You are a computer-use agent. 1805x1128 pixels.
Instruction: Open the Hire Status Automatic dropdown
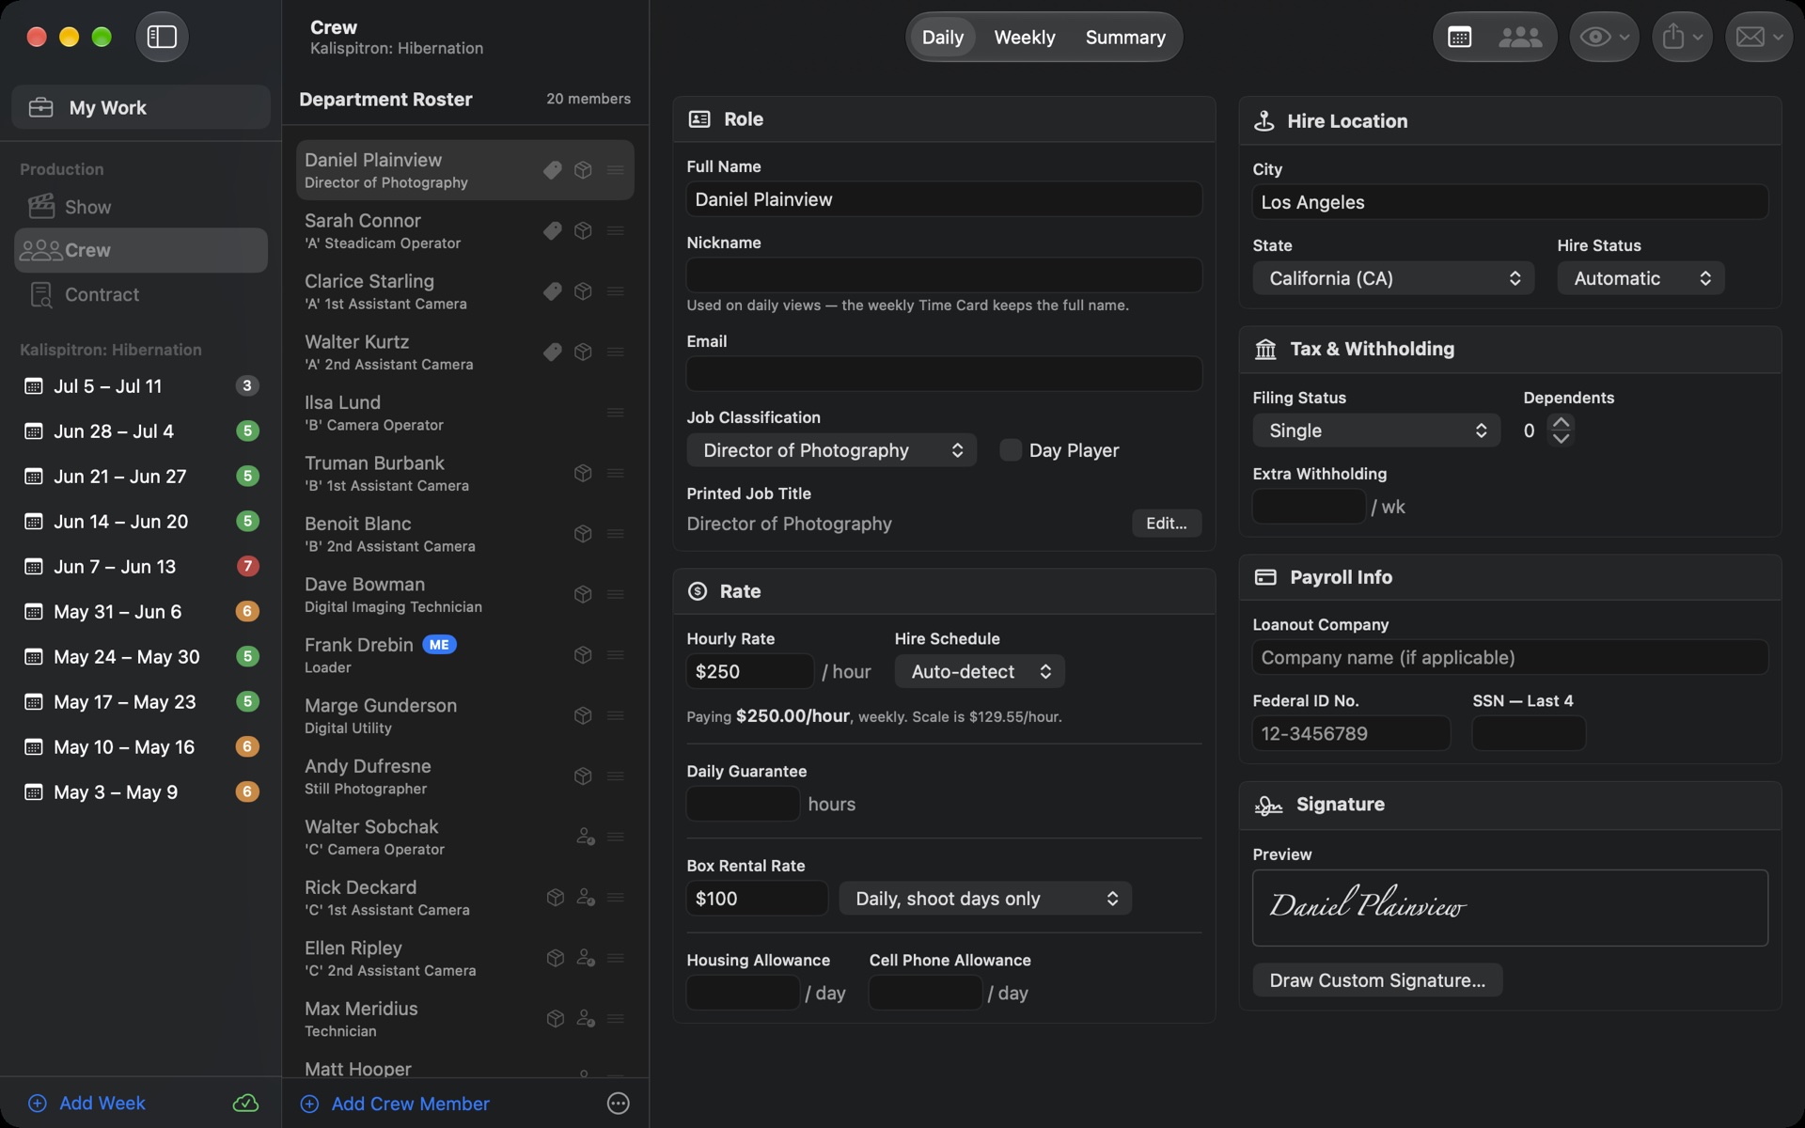[1640, 278]
